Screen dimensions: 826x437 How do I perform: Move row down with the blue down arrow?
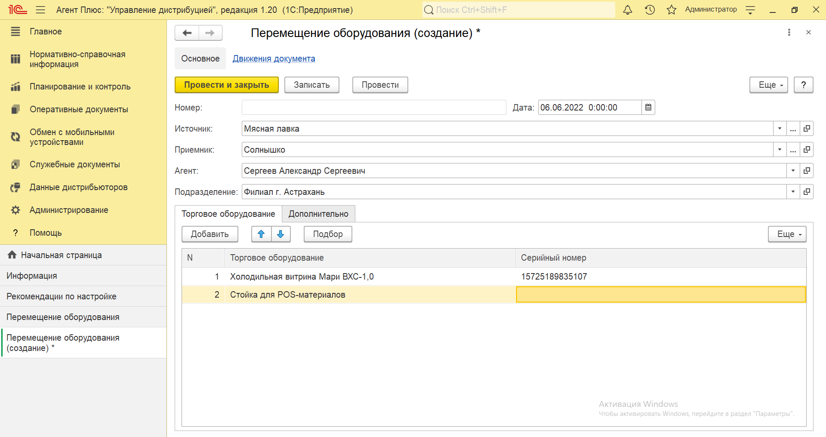(280, 234)
